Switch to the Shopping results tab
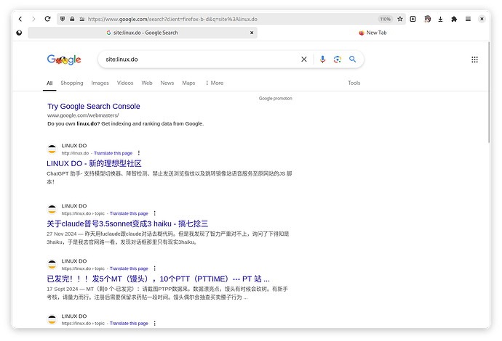The width and height of the screenshot is (502, 341). click(x=72, y=83)
